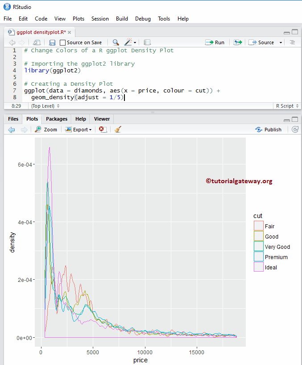Close ggplot densityplot.R tab
This screenshot has width=302, height=365.
(70, 32)
